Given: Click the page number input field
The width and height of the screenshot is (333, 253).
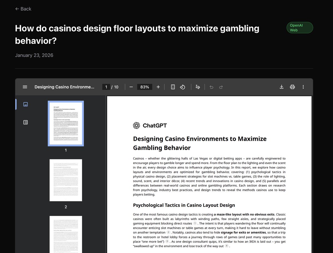Looking at the screenshot, I should coord(106,87).
